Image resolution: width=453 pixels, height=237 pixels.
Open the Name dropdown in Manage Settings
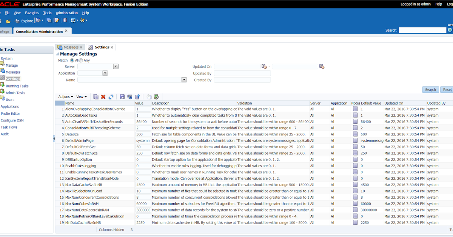coord(184,80)
